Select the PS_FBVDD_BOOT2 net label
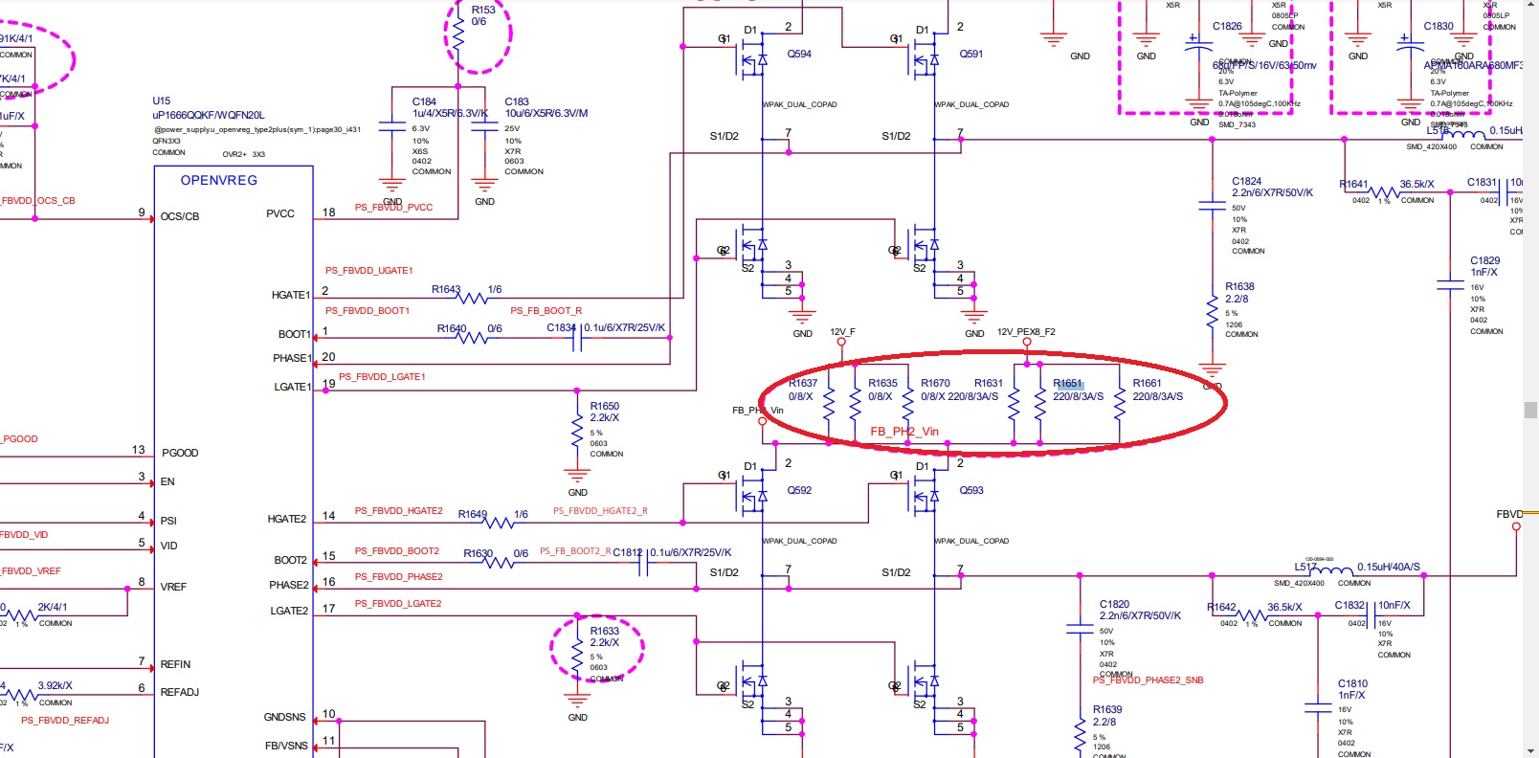Image resolution: width=1539 pixels, height=758 pixels. point(397,551)
